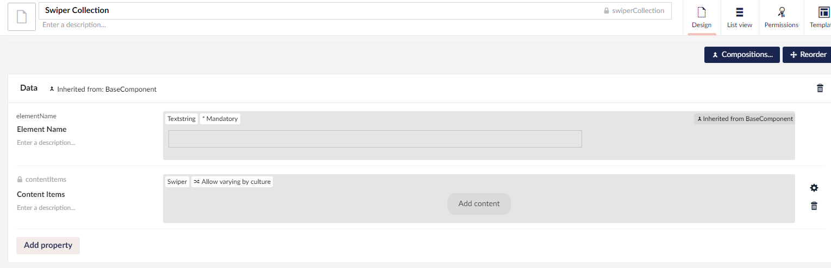
Task: Click the Compositions button
Action: point(742,55)
